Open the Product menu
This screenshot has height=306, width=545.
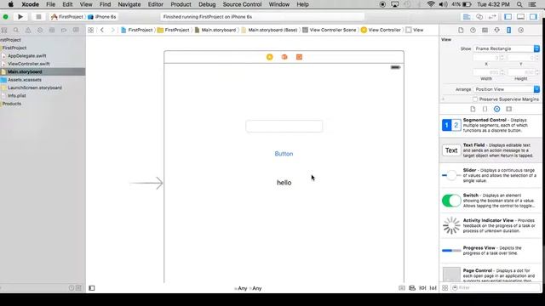pos(181,4)
